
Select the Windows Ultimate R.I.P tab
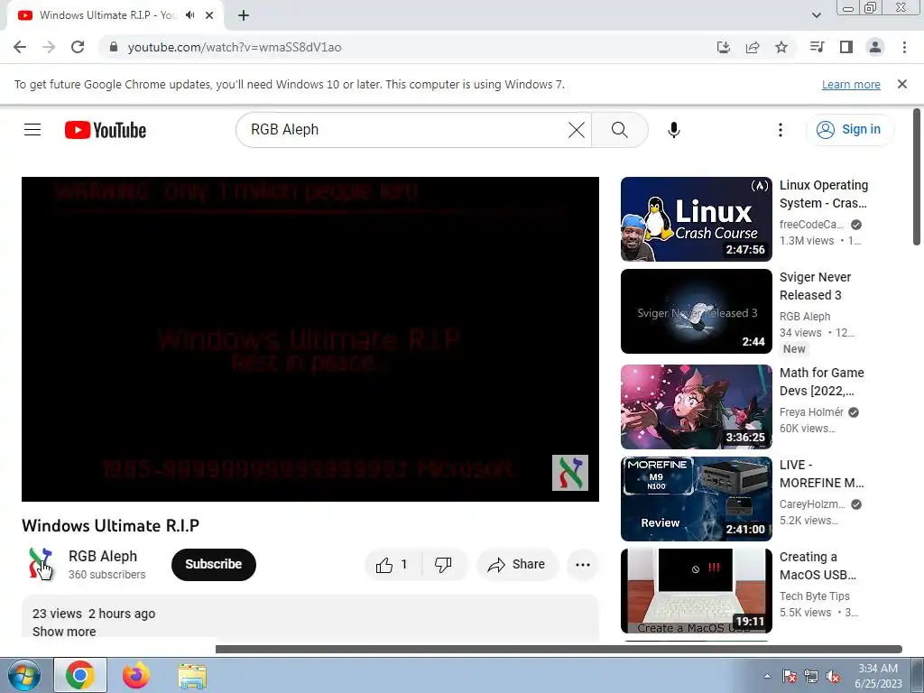coord(108,15)
